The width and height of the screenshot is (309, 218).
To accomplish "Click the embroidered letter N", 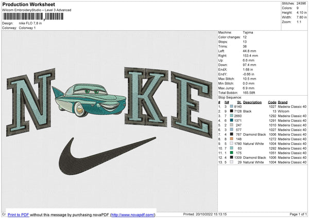I will tap(30, 102).
